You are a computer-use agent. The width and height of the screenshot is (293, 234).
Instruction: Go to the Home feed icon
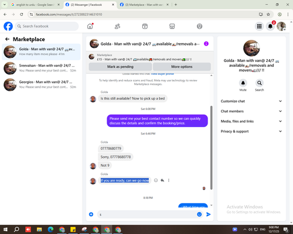(x=90, y=26)
